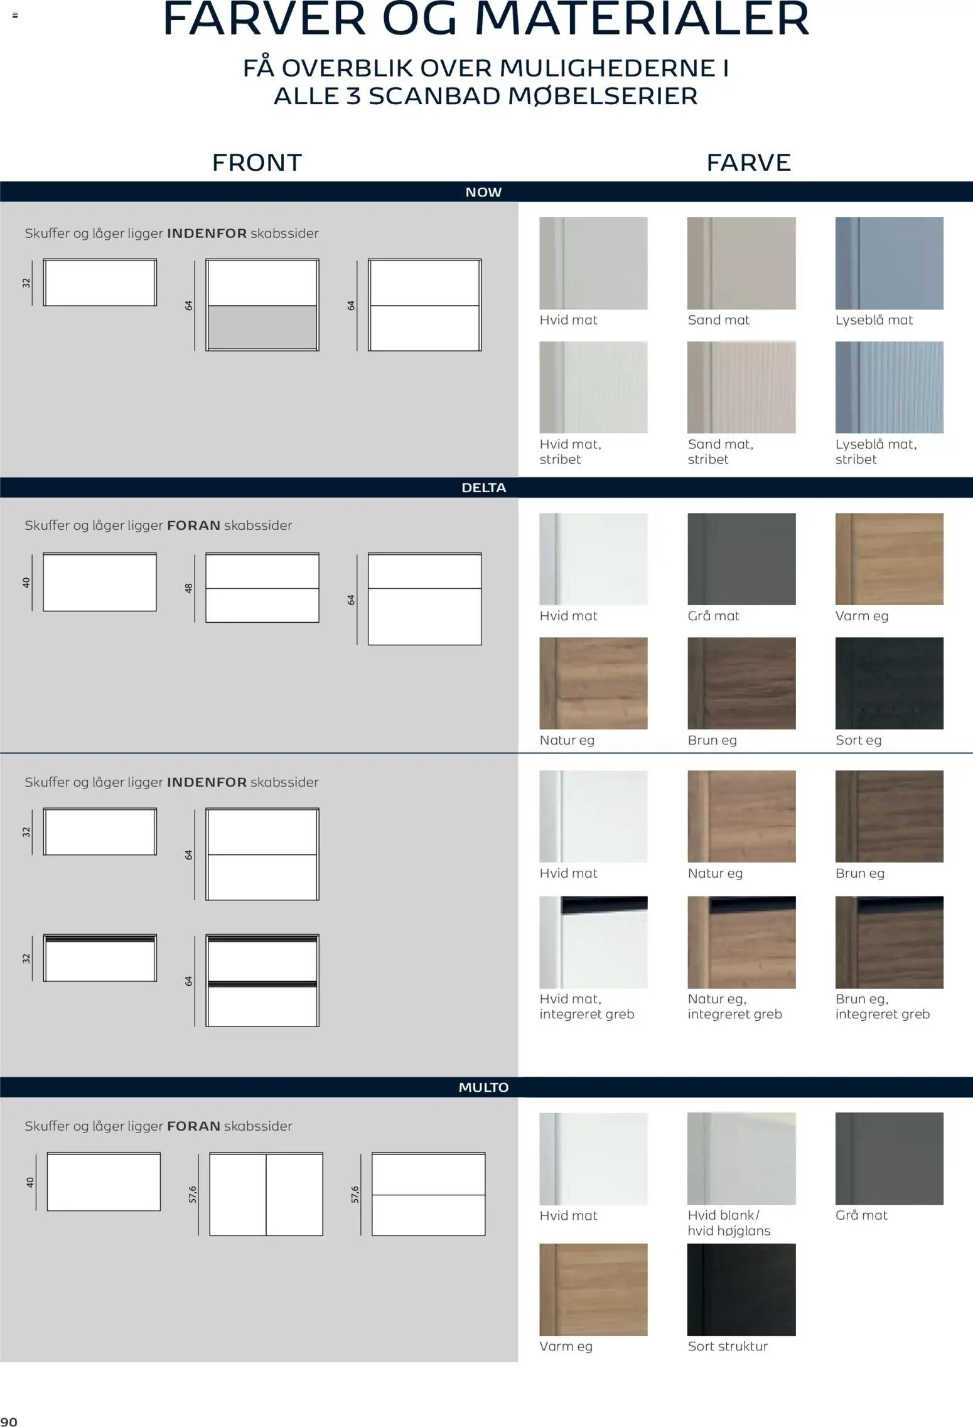Screen dimensions: 973x1427
Task: Click the FRONT column heading
Action: [257, 163]
